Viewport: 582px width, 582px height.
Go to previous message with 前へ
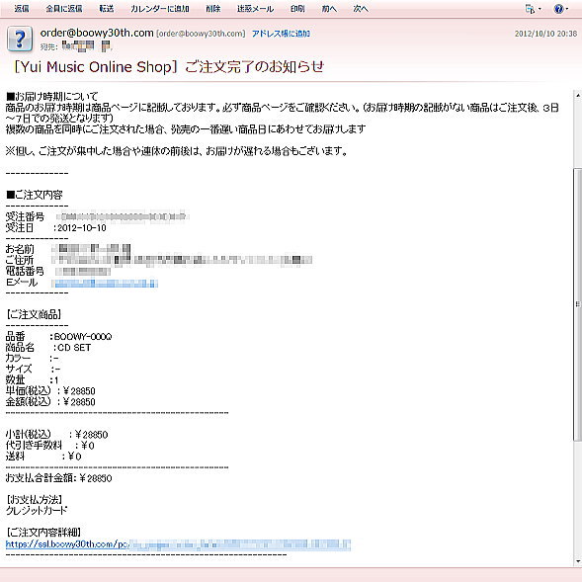point(329,9)
